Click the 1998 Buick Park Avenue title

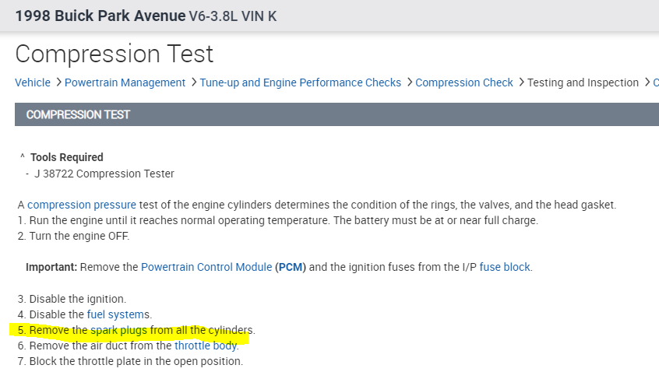100,16
